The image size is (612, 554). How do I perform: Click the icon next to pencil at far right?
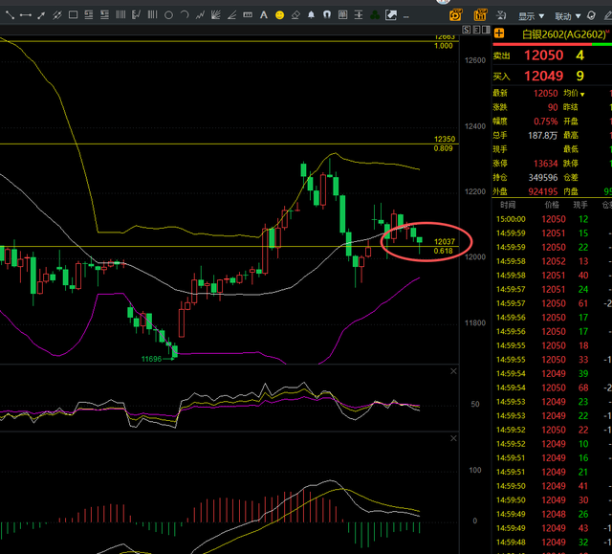[591, 15]
